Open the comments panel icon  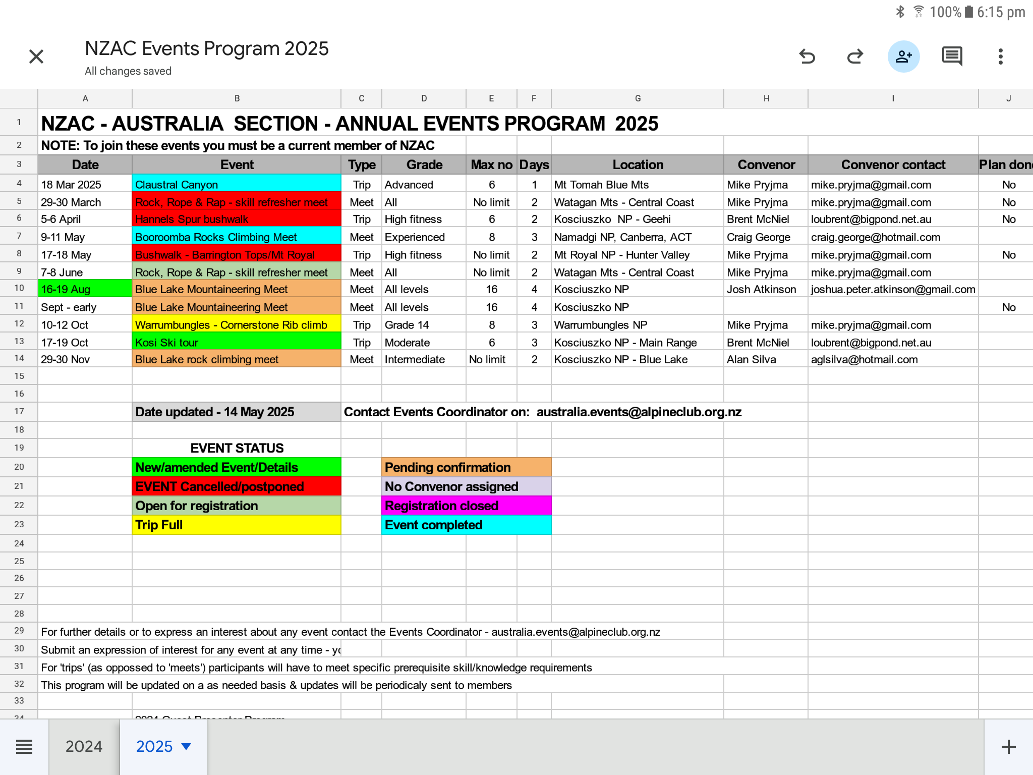pyautogui.click(x=952, y=57)
